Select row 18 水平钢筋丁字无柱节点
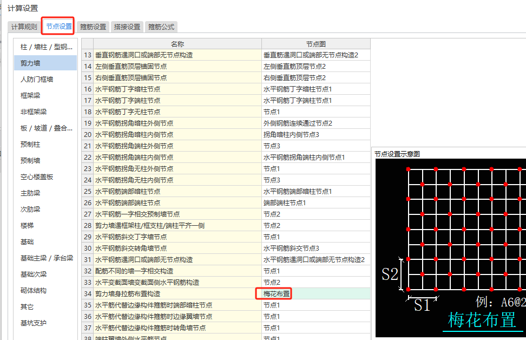 coord(226,112)
